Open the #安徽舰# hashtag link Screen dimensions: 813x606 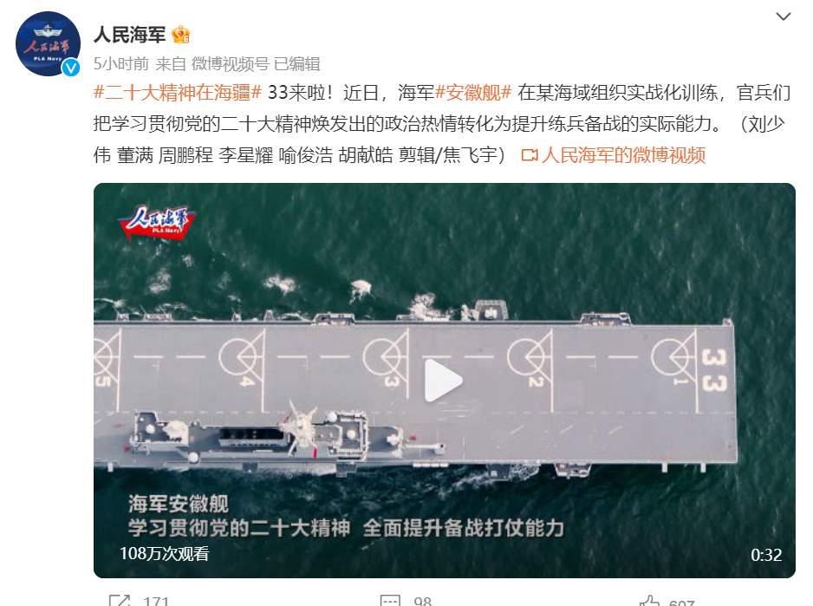[473, 93]
